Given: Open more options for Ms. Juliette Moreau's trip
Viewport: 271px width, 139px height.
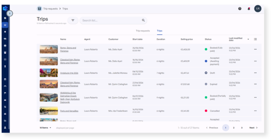Looking at the screenshot, I should (255, 73).
